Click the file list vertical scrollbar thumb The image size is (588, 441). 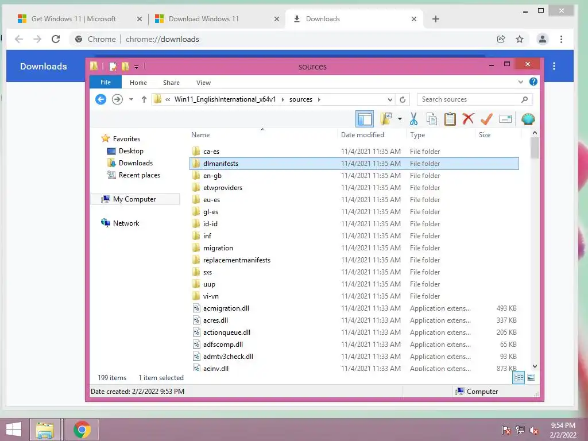[535, 148]
